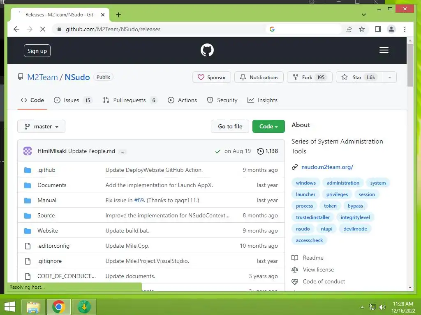Open Readme link in About
Image resolution: width=421 pixels, height=315 pixels.
coord(313,258)
